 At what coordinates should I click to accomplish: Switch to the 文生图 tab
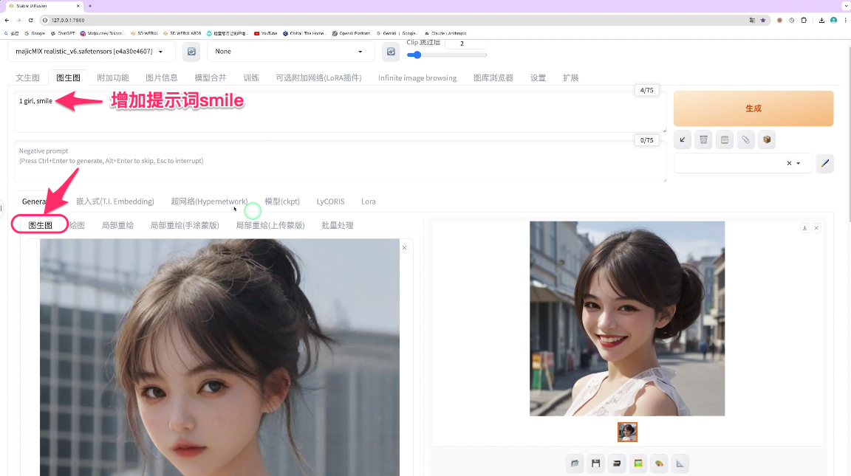(x=27, y=77)
